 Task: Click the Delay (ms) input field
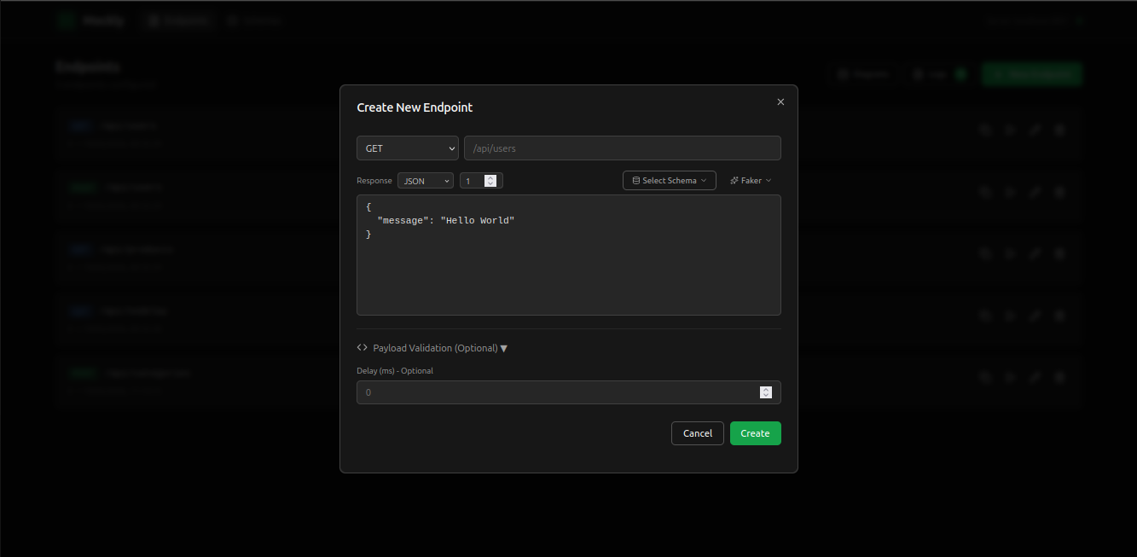pyautogui.click(x=556, y=392)
